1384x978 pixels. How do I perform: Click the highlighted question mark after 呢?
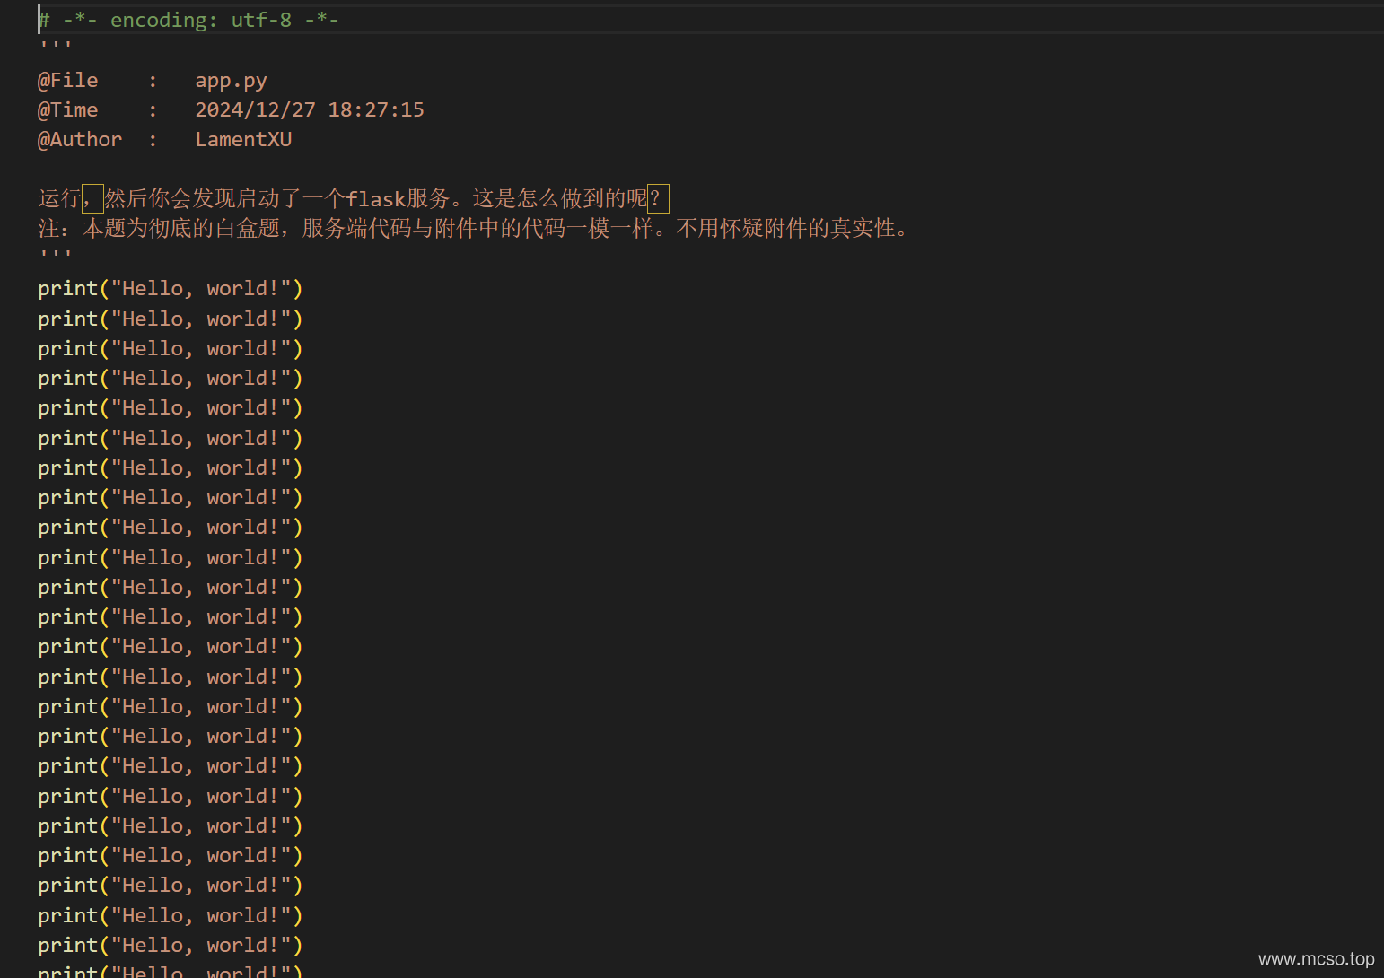click(658, 198)
